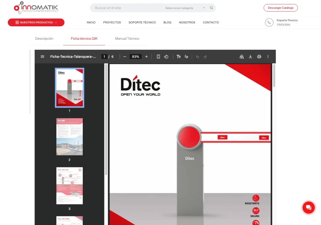The image size is (321, 225).
Task: Expand the Nuestros Productos menu
Action: coord(36,23)
